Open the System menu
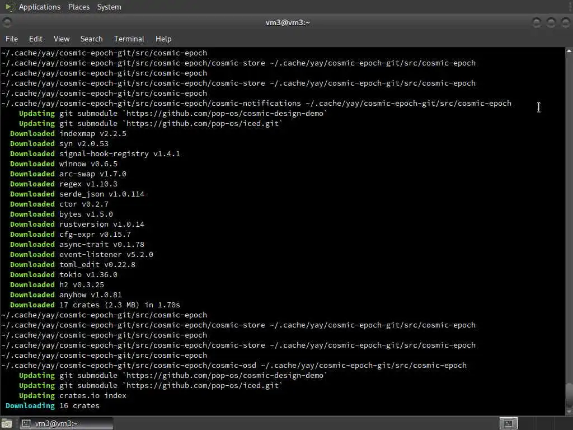Image resolution: width=573 pixels, height=430 pixels. [x=109, y=7]
